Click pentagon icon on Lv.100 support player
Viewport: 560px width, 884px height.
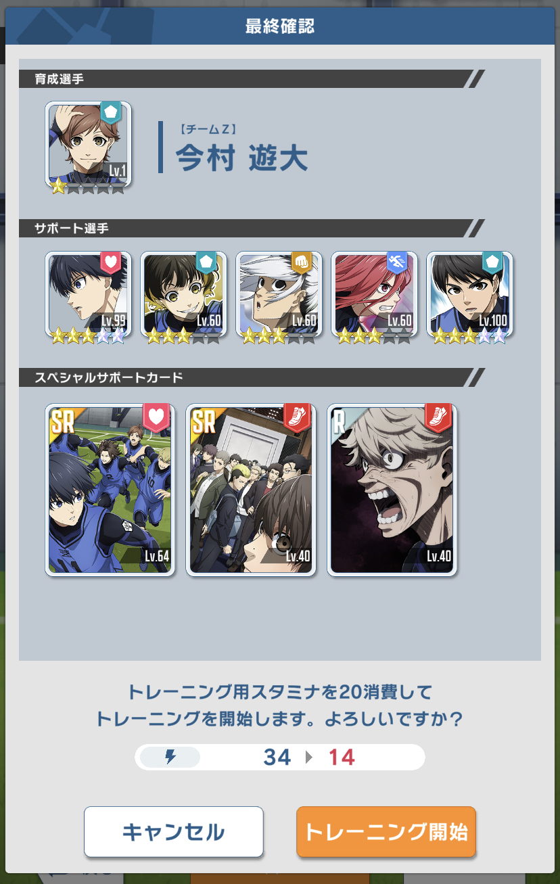pyautogui.click(x=492, y=262)
